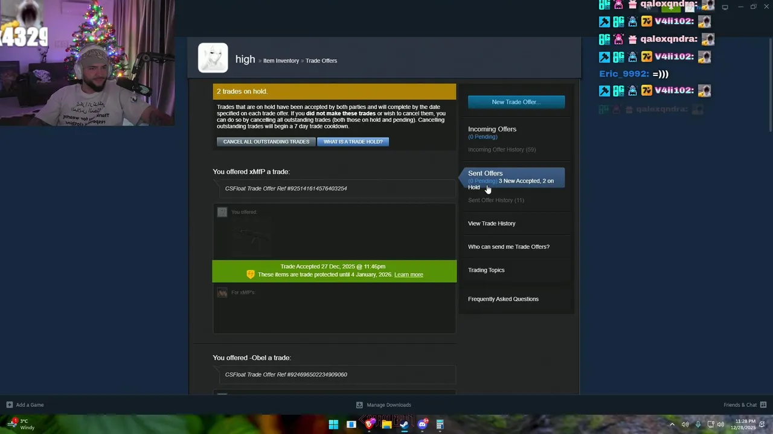This screenshot has height=434, width=773.
Task: Click '2 trades on hold.' banner title
Action: 242,92
